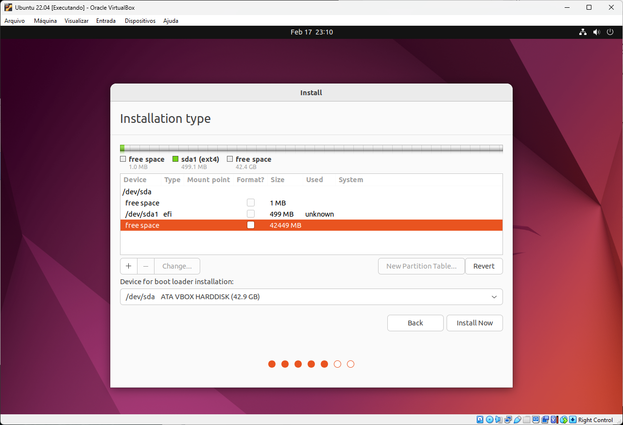Click the Back button

(415, 323)
